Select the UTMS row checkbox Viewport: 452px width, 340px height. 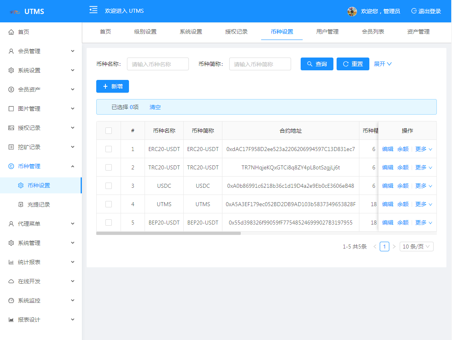[x=109, y=204]
